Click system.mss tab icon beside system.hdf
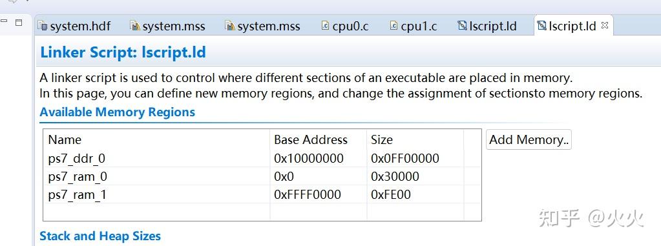The image size is (661, 246). 135,26
